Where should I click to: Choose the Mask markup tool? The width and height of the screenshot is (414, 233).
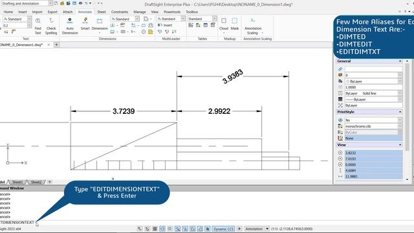click(x=234, y=24)
